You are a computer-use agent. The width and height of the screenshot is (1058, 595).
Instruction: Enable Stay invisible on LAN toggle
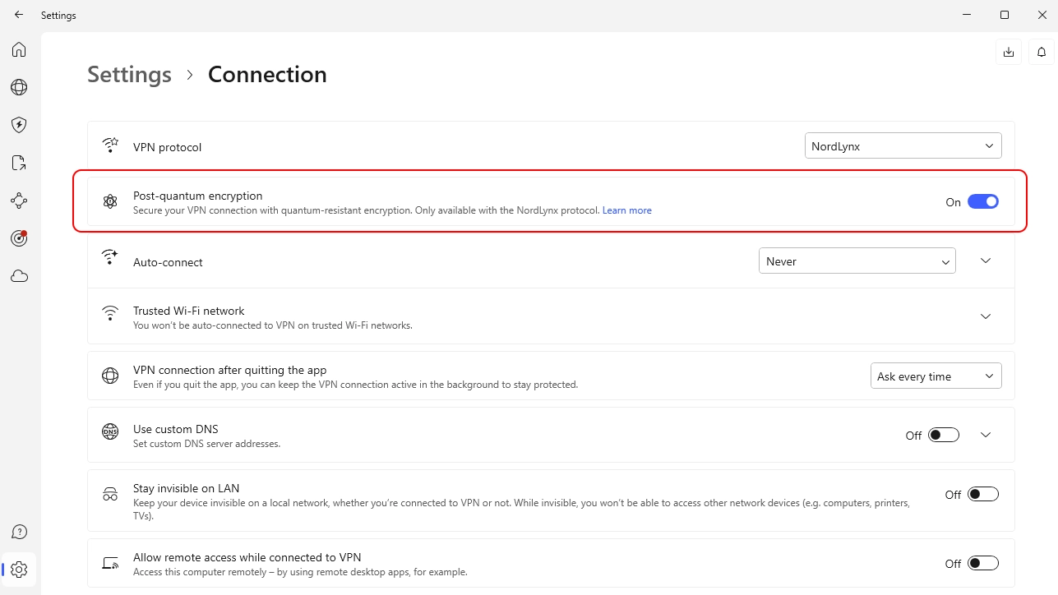point(982,494)
